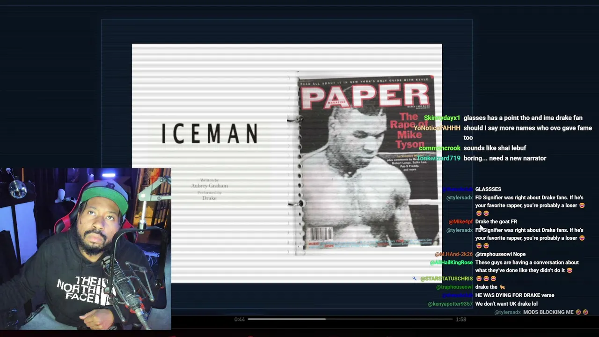
Task: Open the @M.HAnd-2k26 chat user
Action: tap(453, 254)
